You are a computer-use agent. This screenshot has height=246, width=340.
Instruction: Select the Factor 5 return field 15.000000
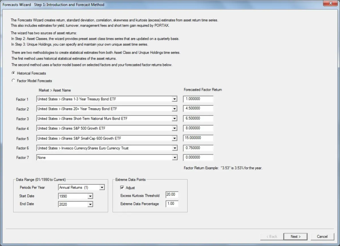[198, 138]
